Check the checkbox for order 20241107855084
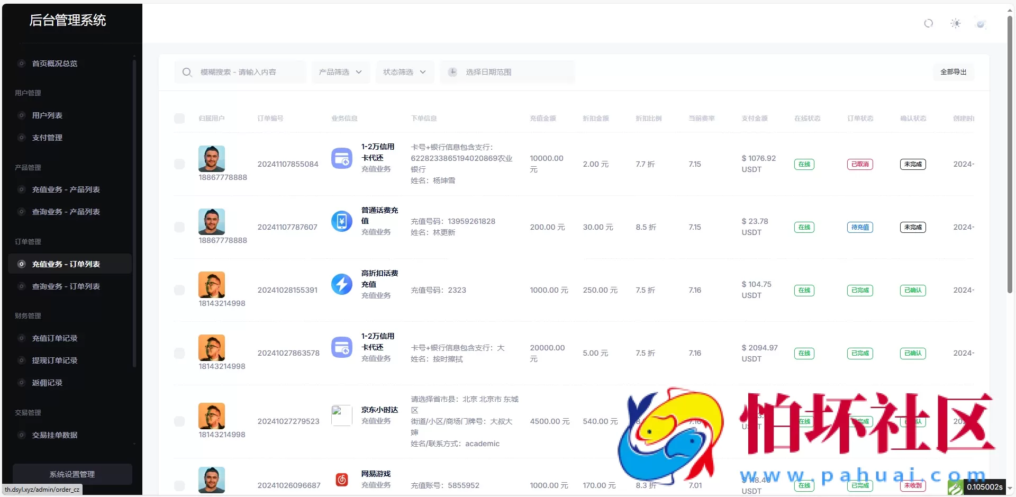 click(179, 164)
